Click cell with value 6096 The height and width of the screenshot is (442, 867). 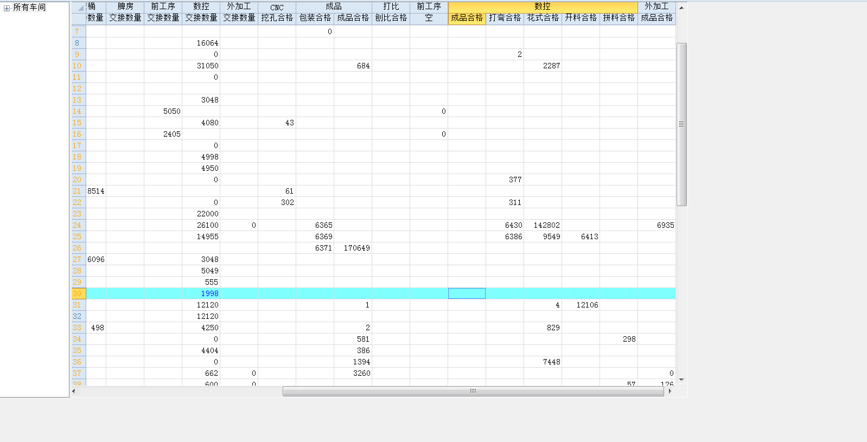[96, 259]
